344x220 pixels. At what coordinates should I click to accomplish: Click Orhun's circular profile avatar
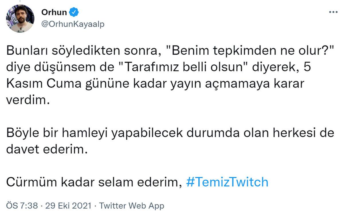21,18
